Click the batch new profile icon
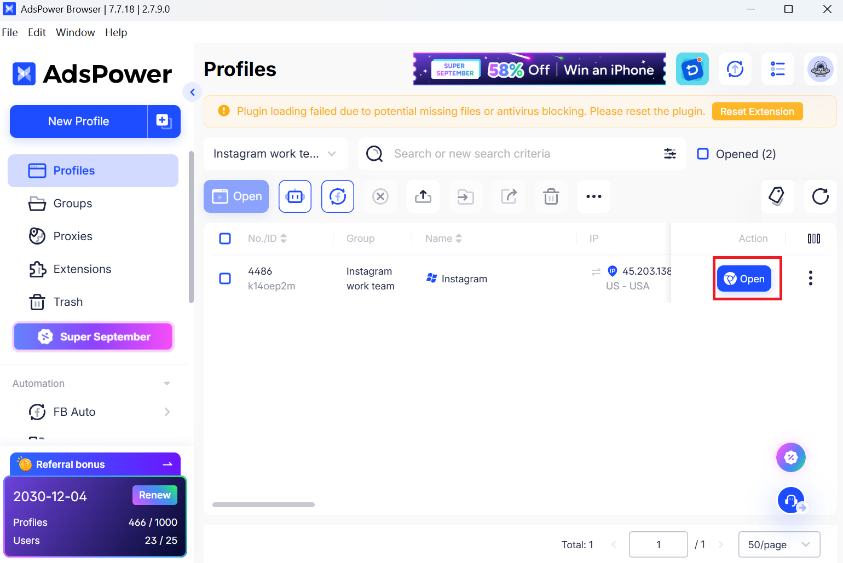Image resolution: width=843 pixels, height=563 pixels. 164,121
